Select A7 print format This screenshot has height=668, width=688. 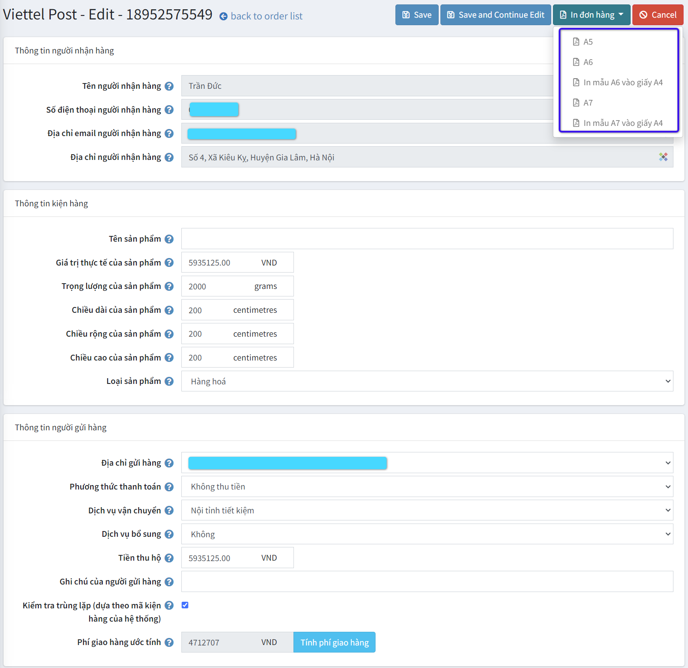(x=618, y=103)
